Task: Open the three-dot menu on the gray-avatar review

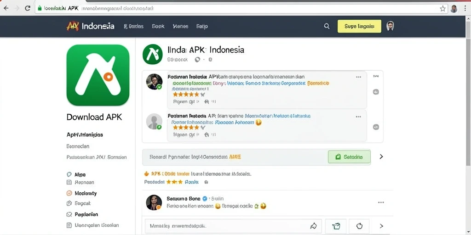Action: [x=358, y=117]
